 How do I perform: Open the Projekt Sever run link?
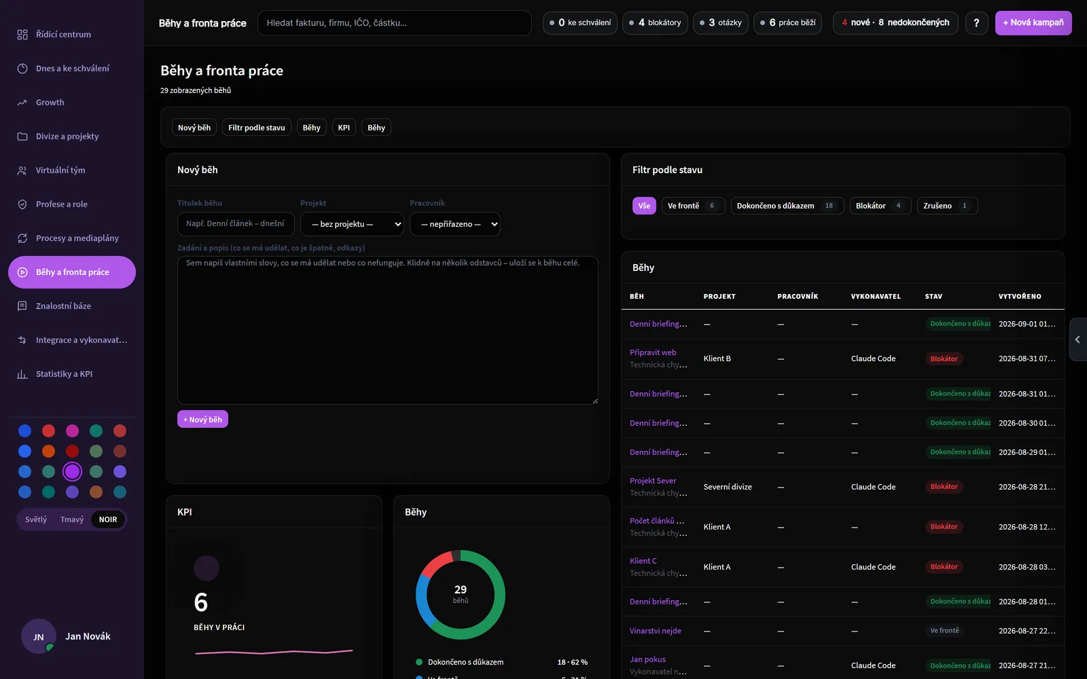pyautogui.click(x=653, y=481)
